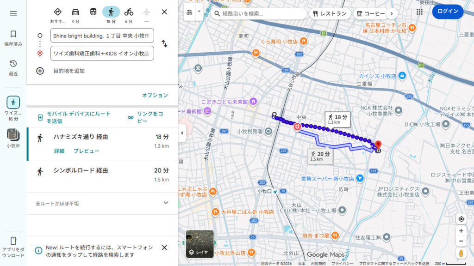474x266 pixels.
Task: Open Saved places (保存済み)
Action: click(x=13, y=38)
